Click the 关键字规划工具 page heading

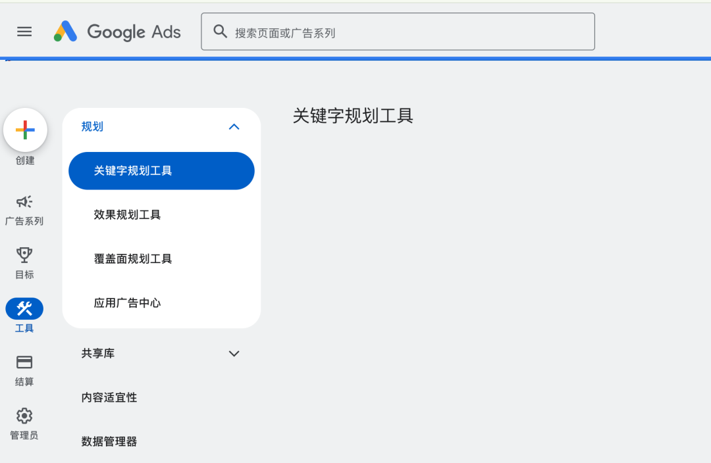point(353,116)
